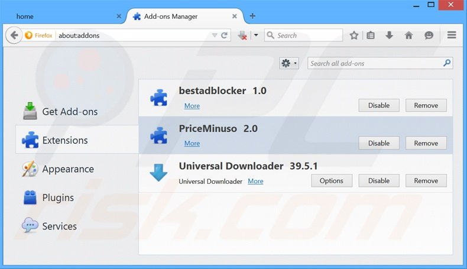
Task: Open the Appearance category
Action: (x=77, y=169)
